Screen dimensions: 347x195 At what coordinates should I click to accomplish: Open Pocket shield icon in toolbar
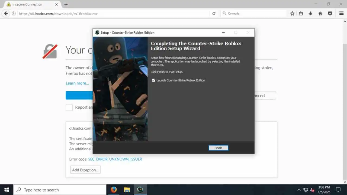click(330, 14)
